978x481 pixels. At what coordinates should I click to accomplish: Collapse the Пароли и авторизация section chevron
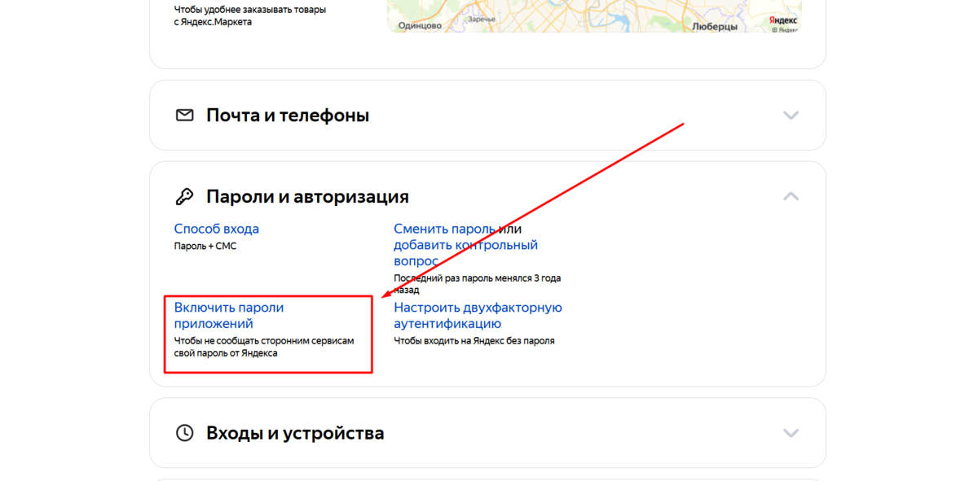(791, 196)
